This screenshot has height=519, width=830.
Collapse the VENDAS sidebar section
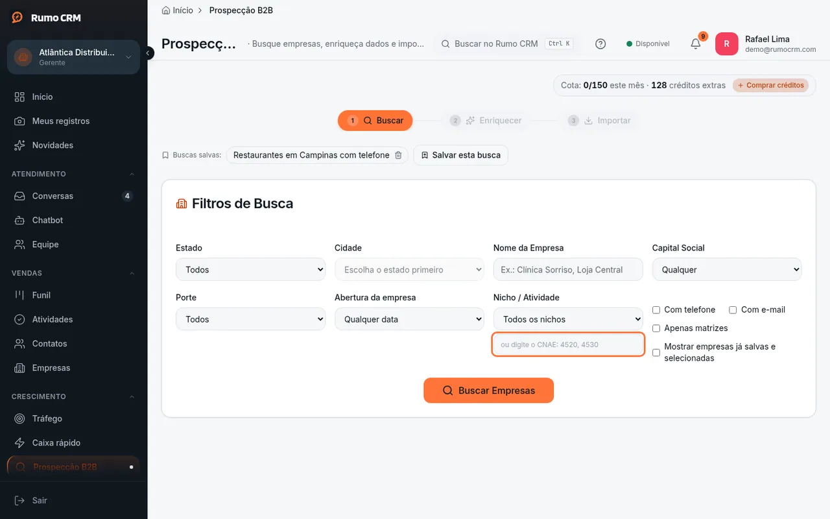[73, 273]
